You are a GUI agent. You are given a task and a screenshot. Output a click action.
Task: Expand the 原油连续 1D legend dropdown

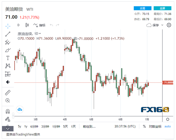[40, 33]
